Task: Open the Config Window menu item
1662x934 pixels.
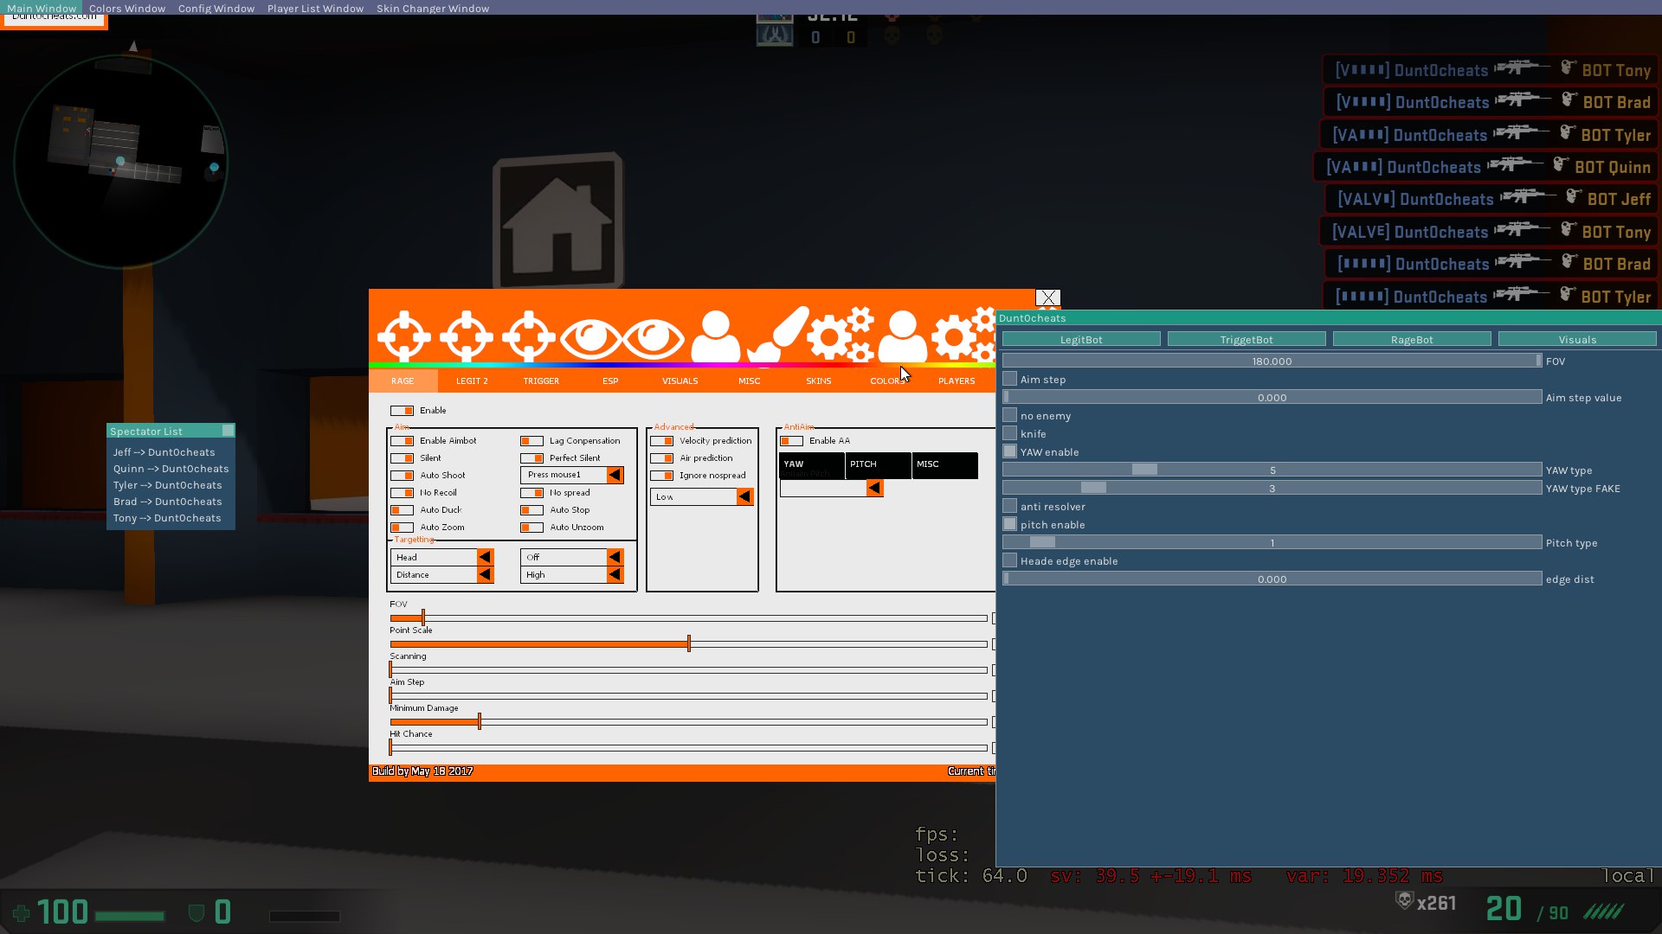Action: click(x=216, y=8)
